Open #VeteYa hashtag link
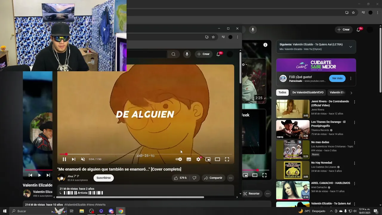This screenshot has width=382, height=215. click(x=100, y=205)
